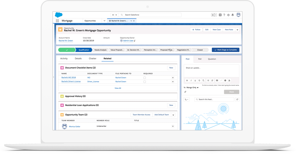Open the notifications bell
296x154 pixels.
tap(233, 15)
